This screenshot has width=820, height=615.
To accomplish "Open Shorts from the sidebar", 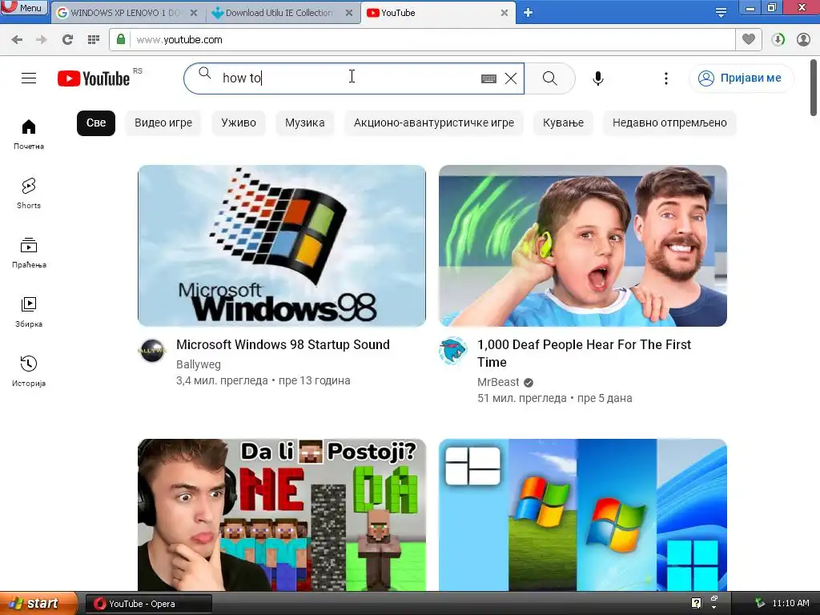I will 29,194.
